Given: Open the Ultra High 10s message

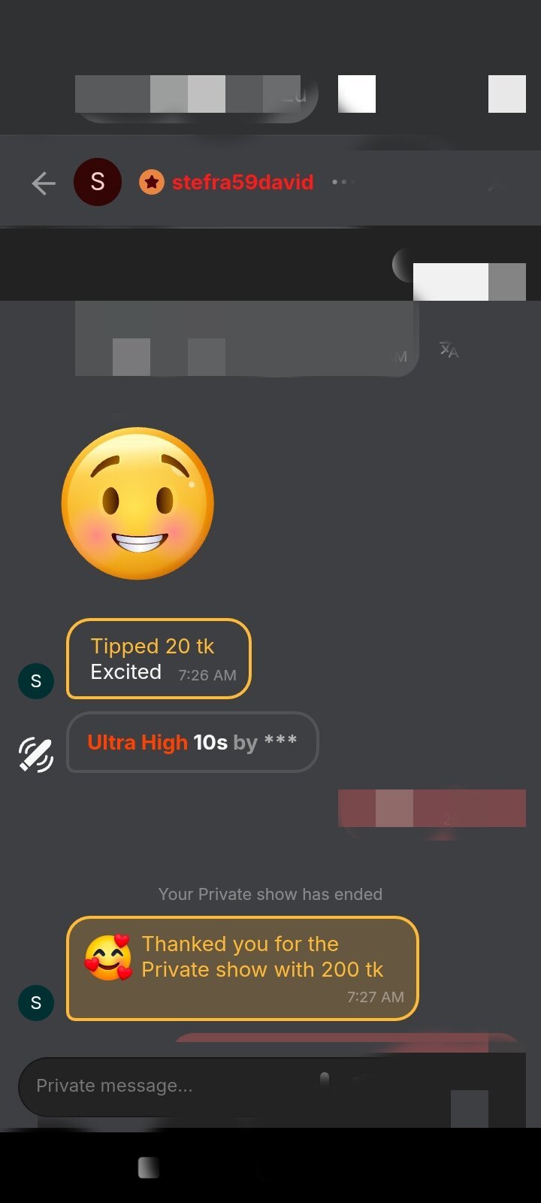Looking at the screenshot, I should (x=192, y=742).
